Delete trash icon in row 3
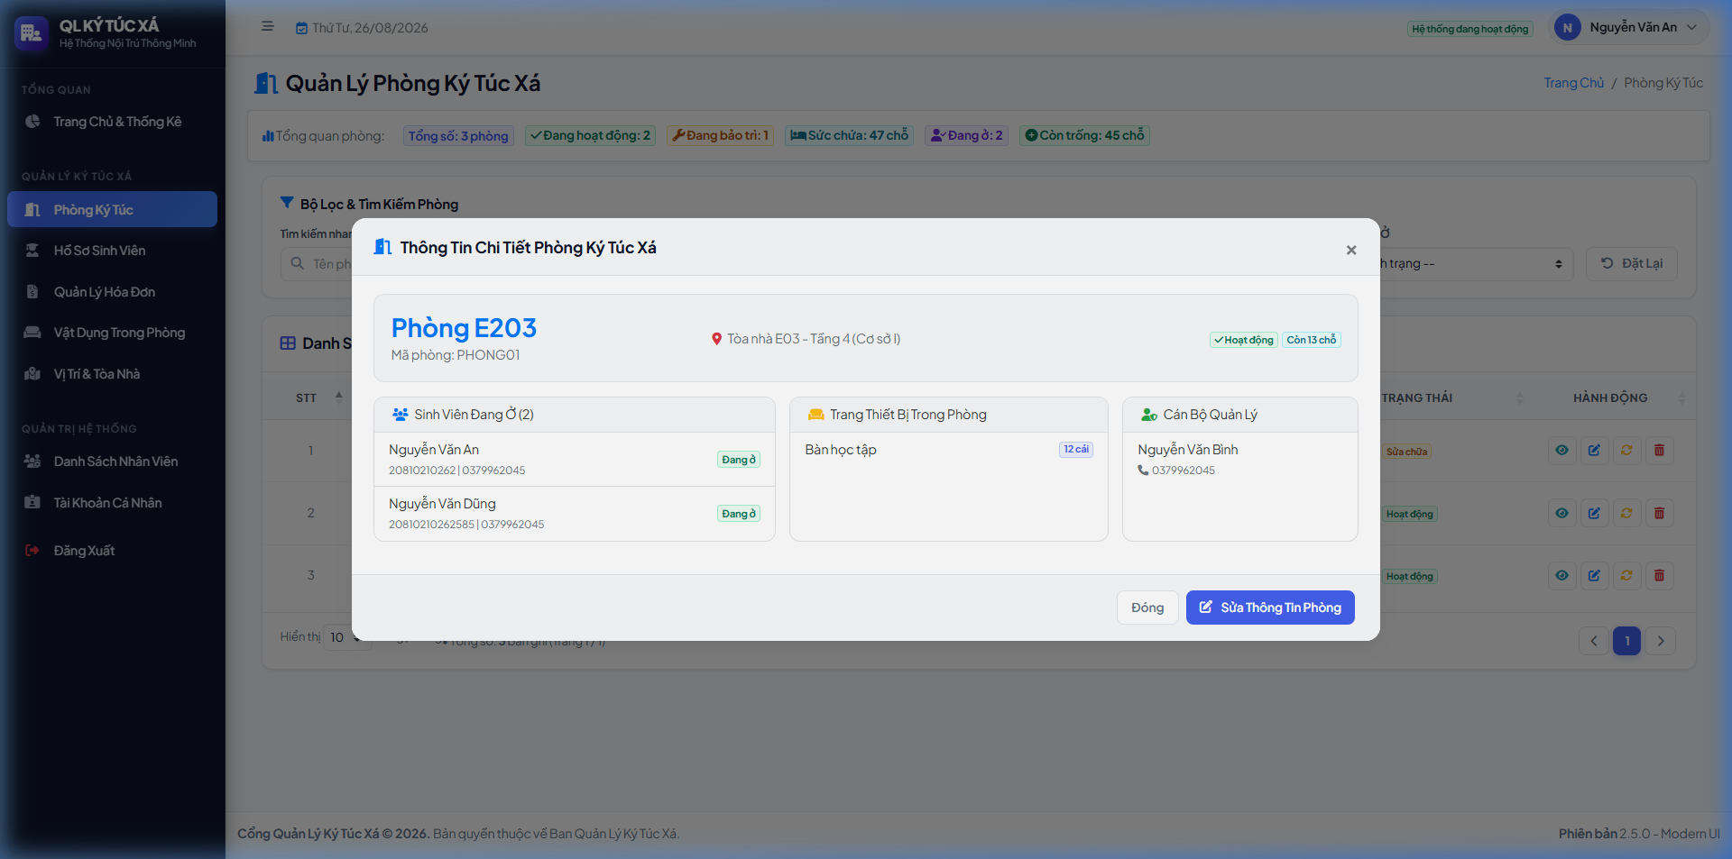 coord(1659,575)
